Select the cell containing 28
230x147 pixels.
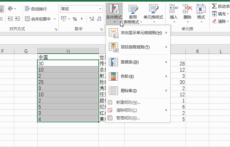tap(178, 63)
